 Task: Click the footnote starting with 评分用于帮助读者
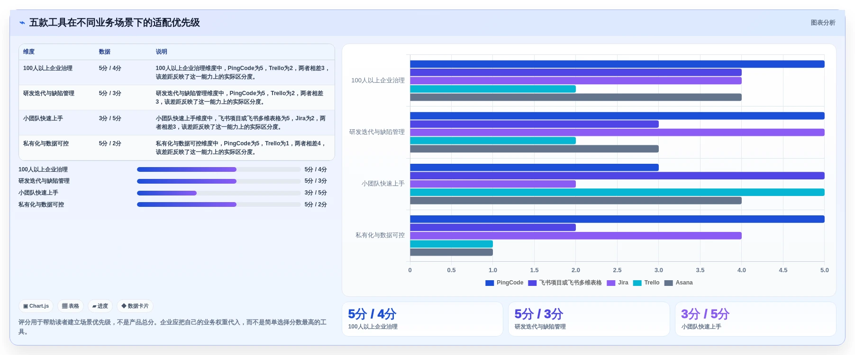pyautogui.click(x=173, y=327)
